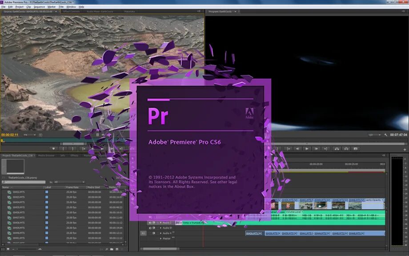Open the Timeline panel flyout menu
This screenshot has height=256, width=409.
point(383,155)
